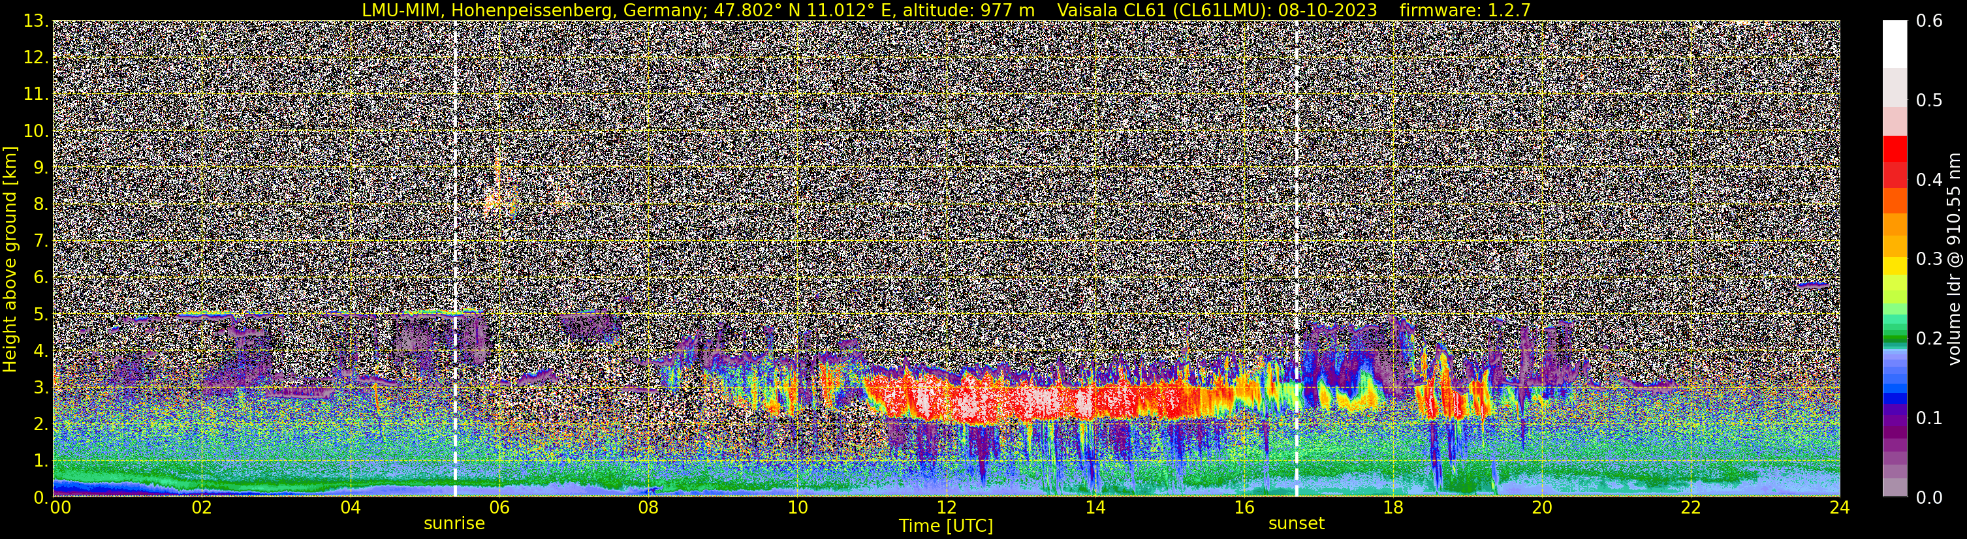Image resolution: width=1967 pixels, height=539 pixels.
Task: Click the x-axis tick label '02'
Action: click(201, 508)
